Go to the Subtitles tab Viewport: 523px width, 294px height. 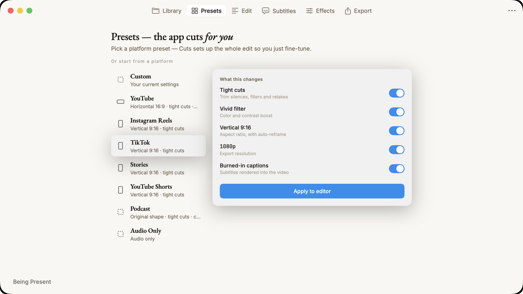pyautogui.click(x=279, y=11)
